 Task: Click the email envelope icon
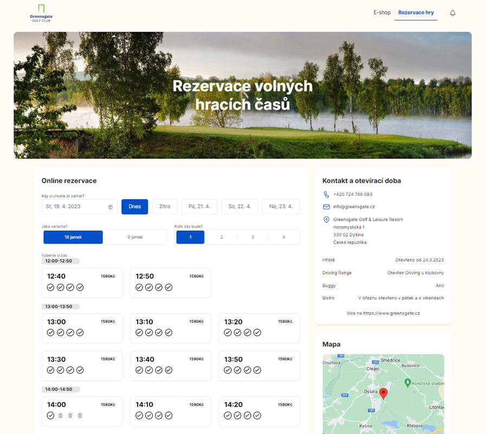pyautogui.click(x=326, y=207)
